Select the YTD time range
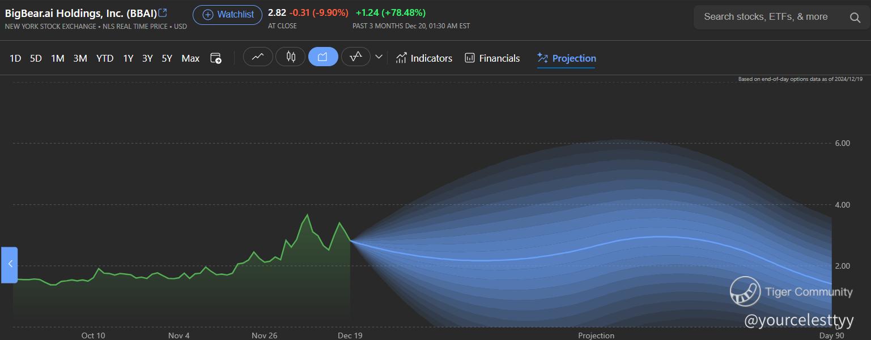The width and height of the screenshot is (871, 340). point(105,58)
